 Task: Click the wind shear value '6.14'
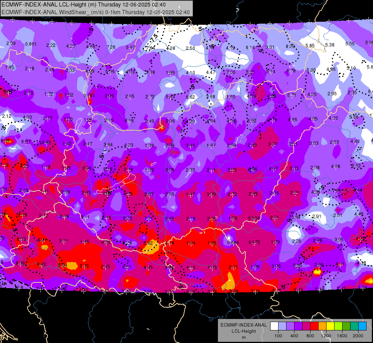point(250,48)
